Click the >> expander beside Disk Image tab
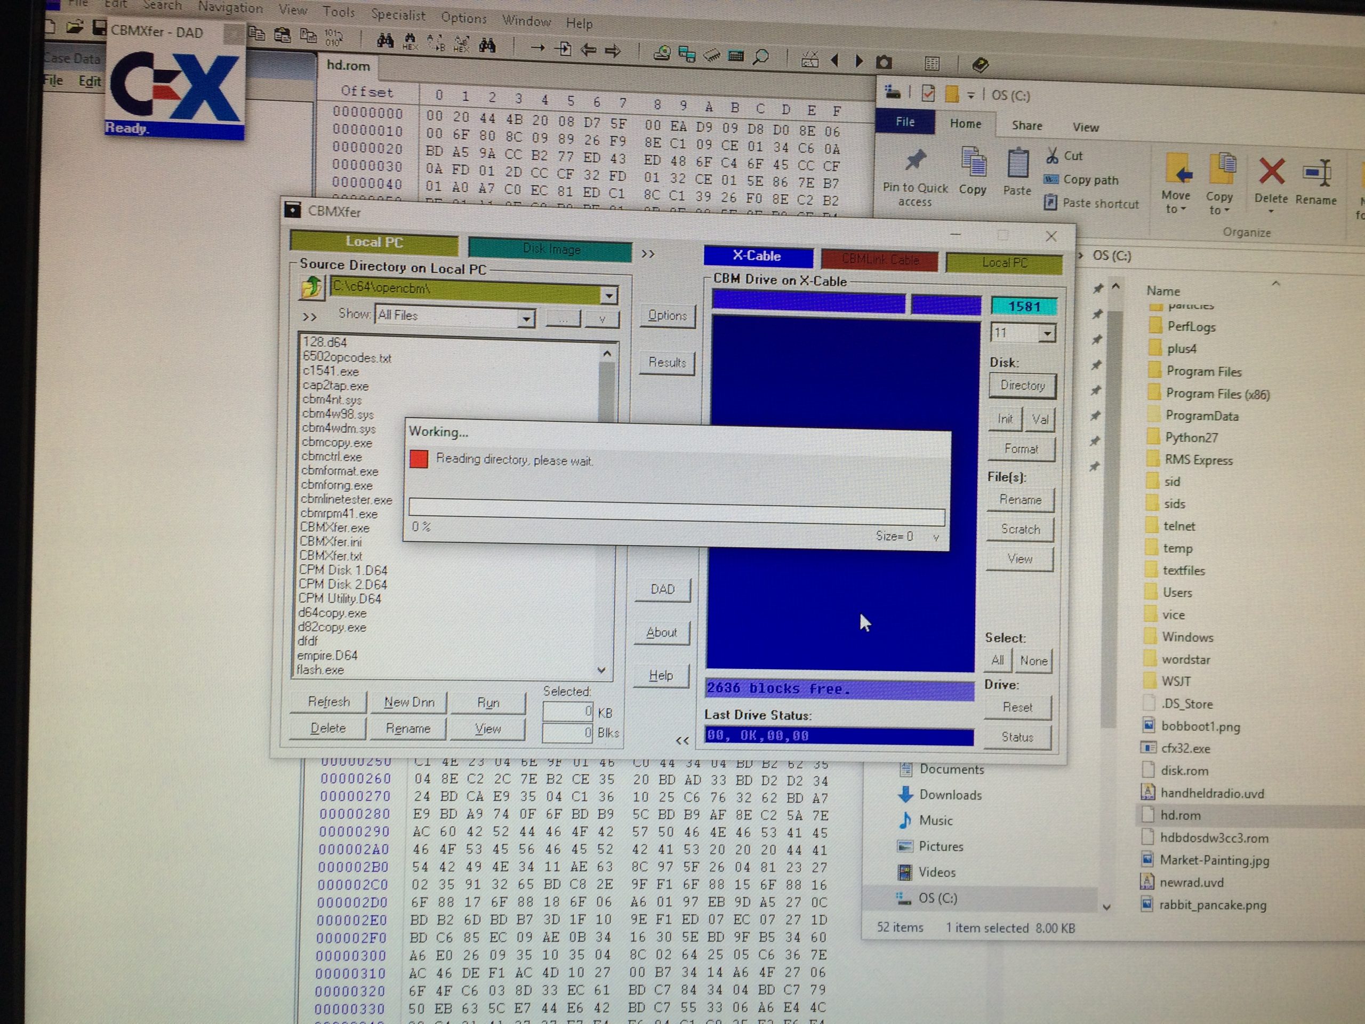 tap(648, 254)
